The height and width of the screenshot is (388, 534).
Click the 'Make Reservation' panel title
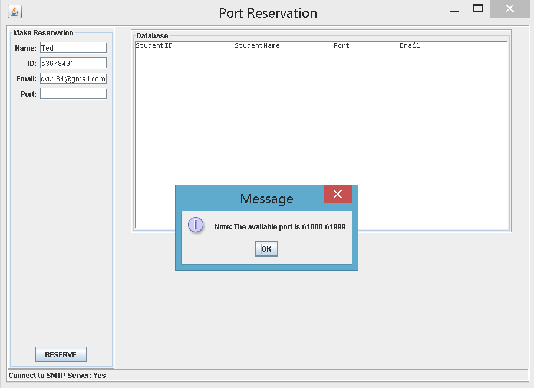pos(43,32)
